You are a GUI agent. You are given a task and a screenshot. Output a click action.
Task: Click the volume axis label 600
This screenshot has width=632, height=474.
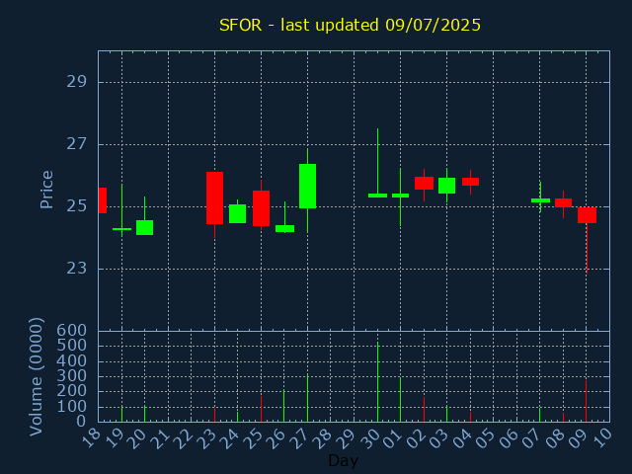72,331
